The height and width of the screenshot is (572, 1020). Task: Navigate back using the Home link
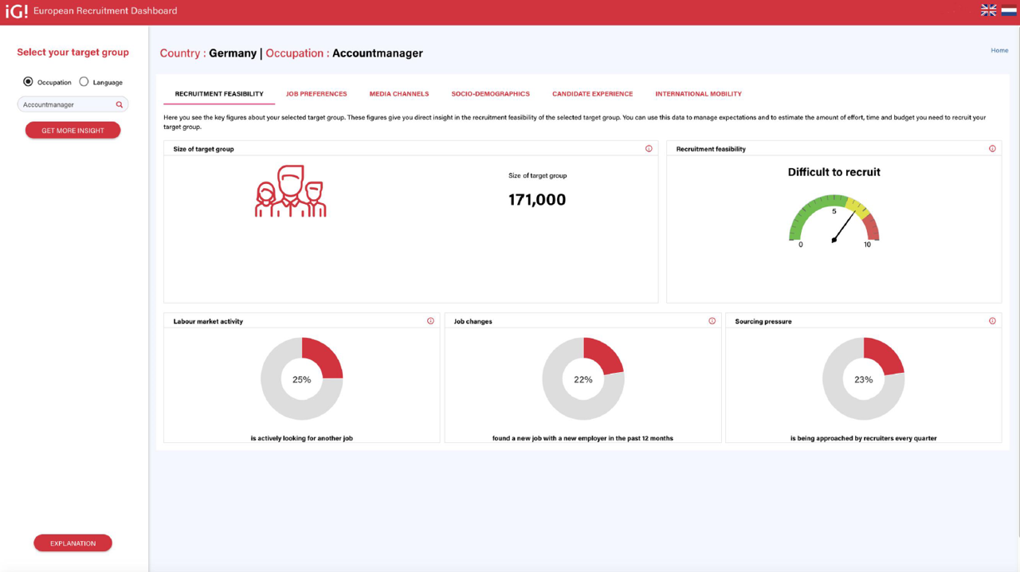pos(999,49)
